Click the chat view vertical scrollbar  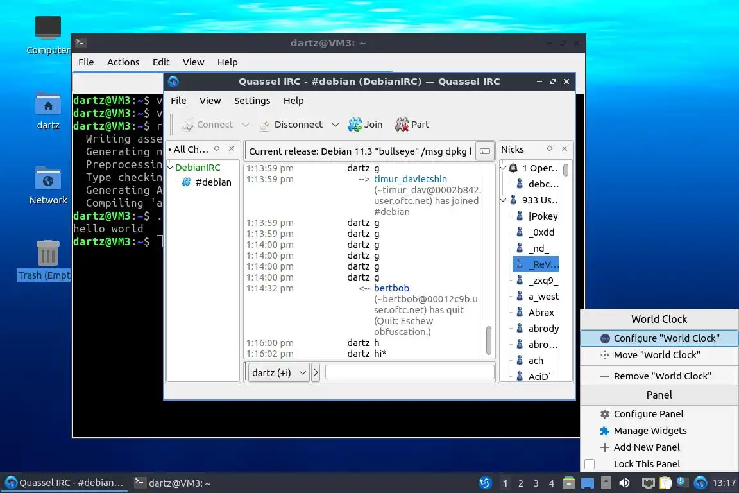click(489, 340)
